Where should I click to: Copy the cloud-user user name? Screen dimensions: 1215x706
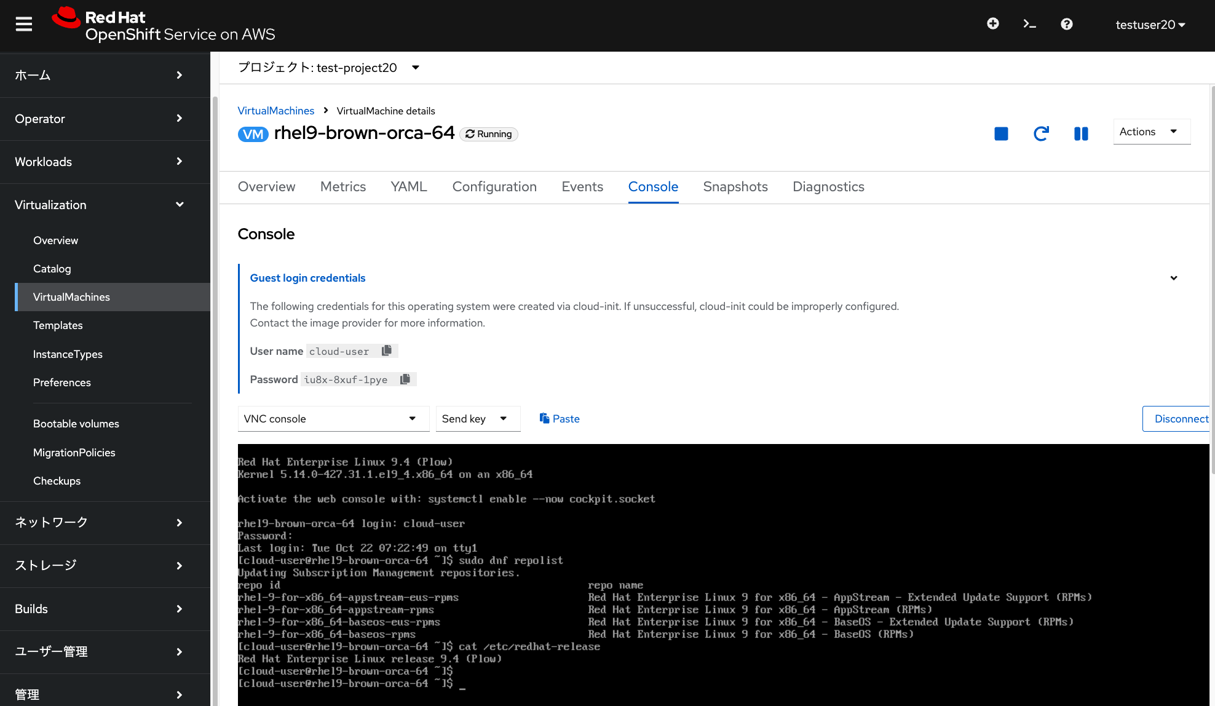click(x=387, y=351)
